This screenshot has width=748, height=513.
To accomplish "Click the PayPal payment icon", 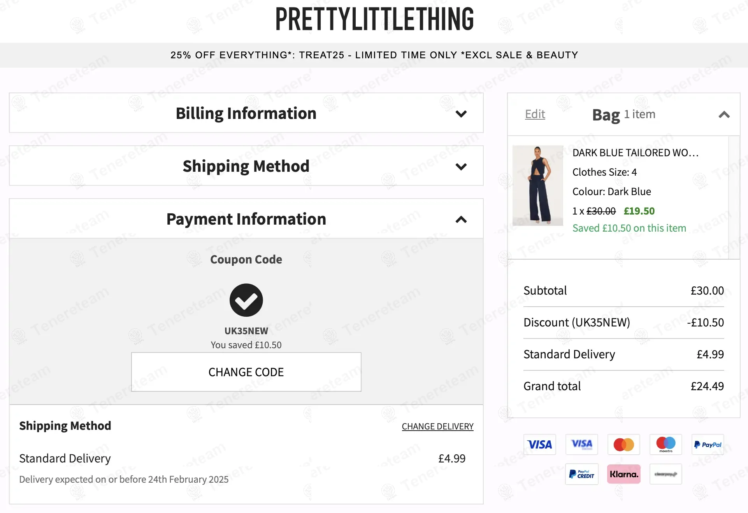I will tap(708, 444).
